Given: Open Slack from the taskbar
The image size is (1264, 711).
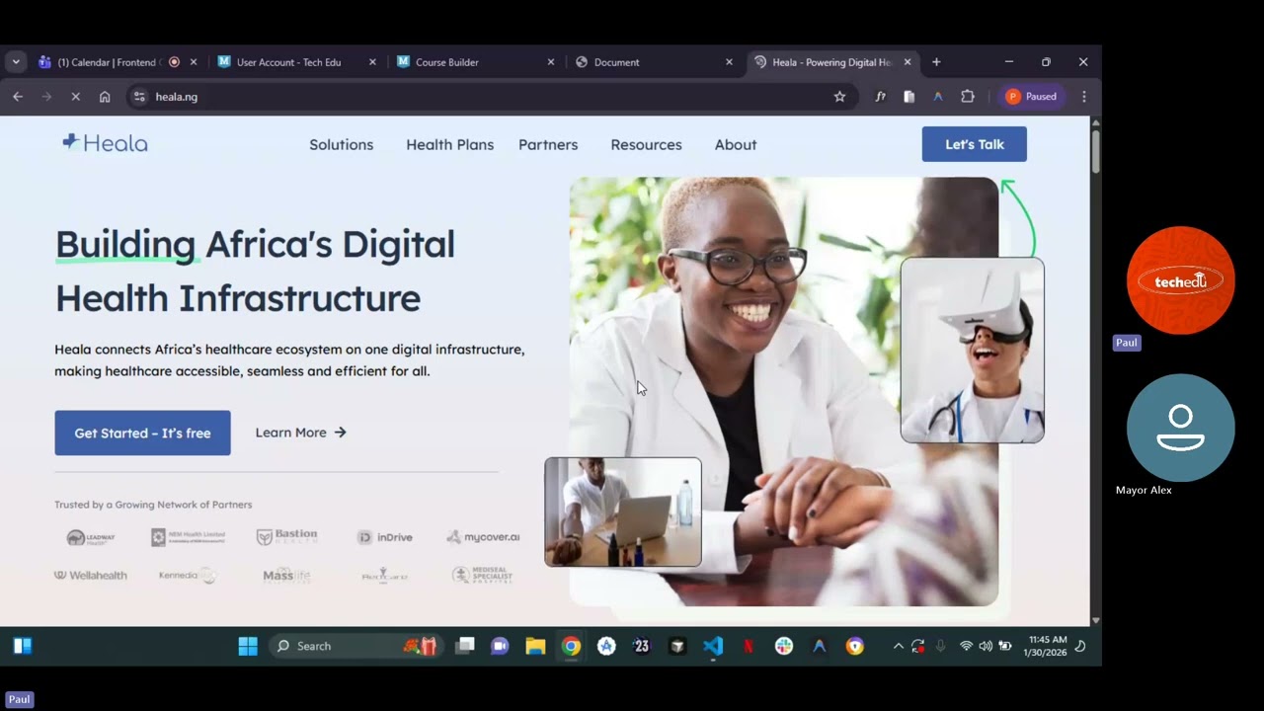Looking at the screenshot, I should coord(784,646).
